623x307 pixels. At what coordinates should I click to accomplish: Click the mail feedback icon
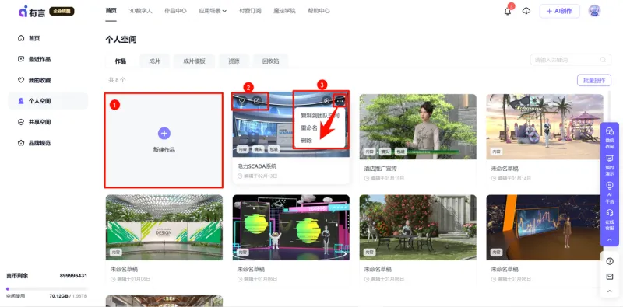click(x=610, y=277)
